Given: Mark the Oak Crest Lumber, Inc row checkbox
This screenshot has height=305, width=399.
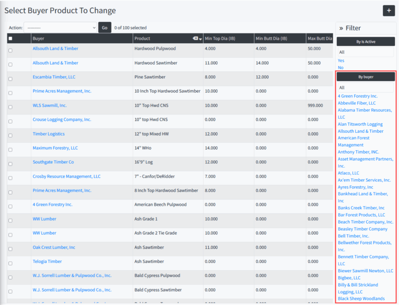Looking at the screenshot, I should point(11,249).
